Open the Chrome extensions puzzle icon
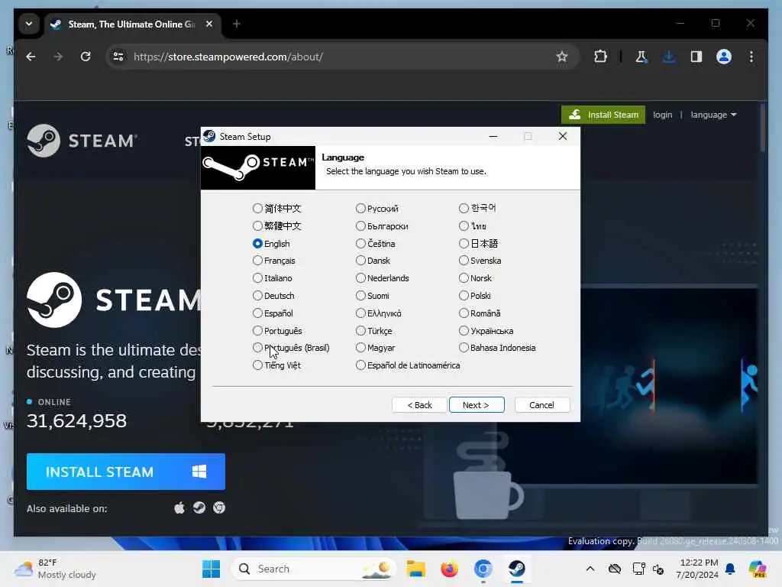The image size is (782, 587). tap(600, 57)
